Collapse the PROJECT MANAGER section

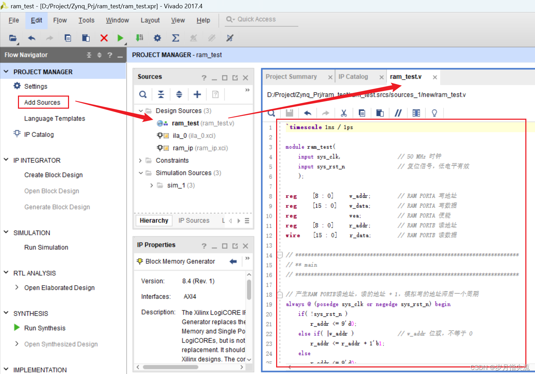pyautogui.click(x=6, y=72)
